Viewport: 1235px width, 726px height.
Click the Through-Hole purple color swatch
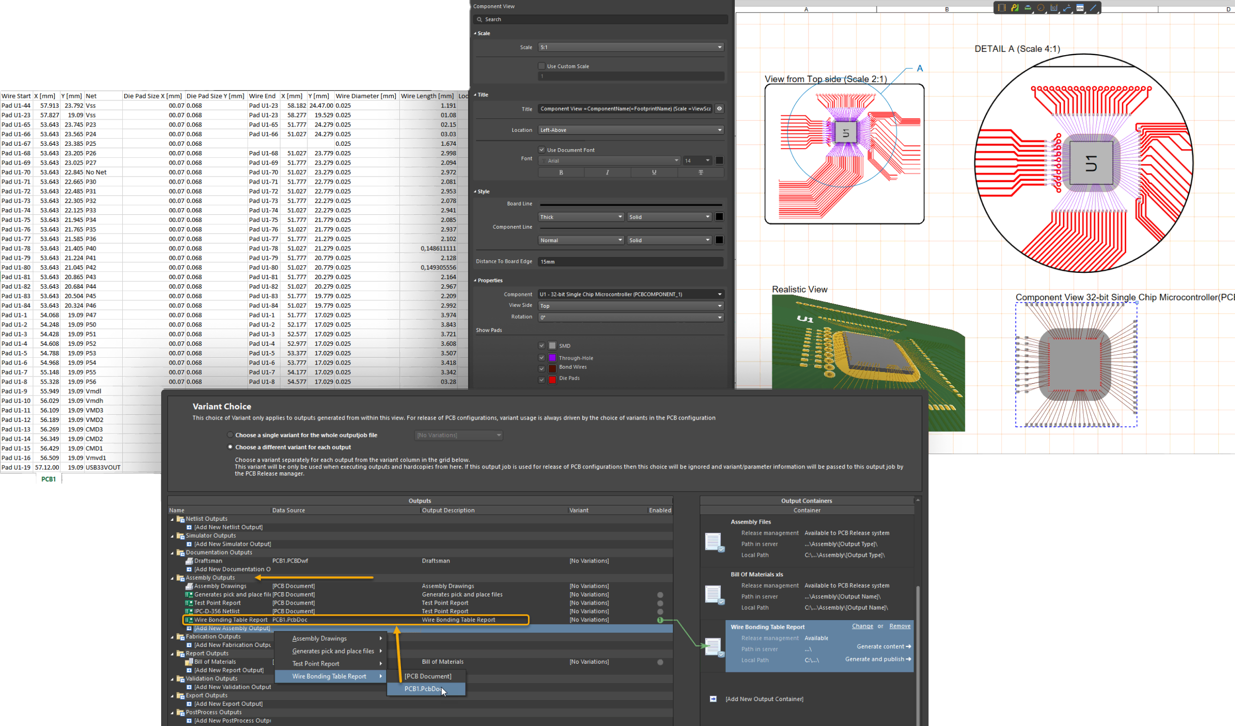click(553, 358)
